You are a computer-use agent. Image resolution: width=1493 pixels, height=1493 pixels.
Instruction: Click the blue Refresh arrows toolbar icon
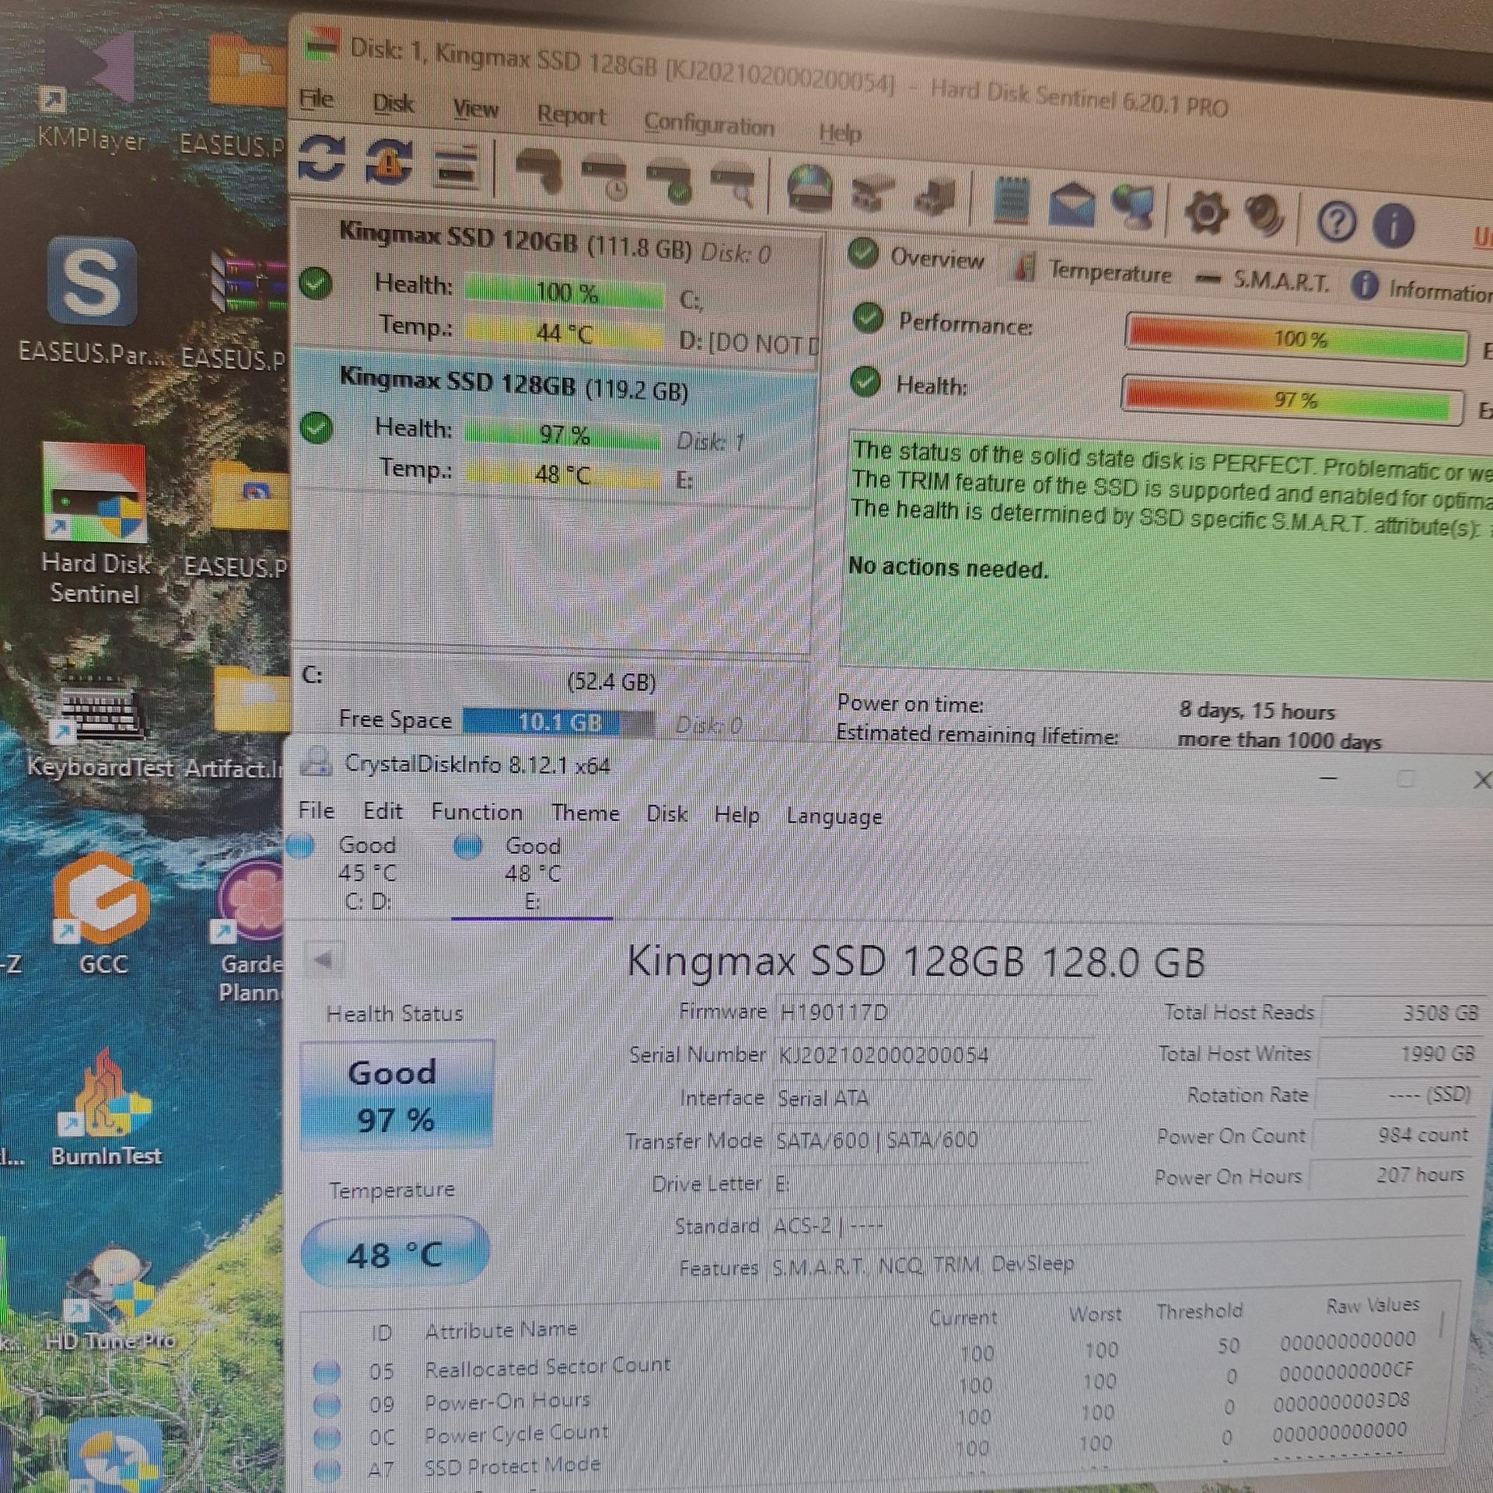click(x=322, y=159)
